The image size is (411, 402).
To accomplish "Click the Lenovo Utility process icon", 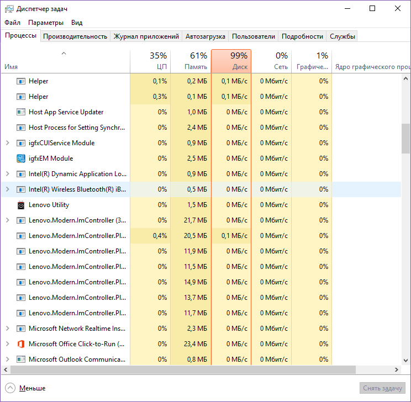I will [x=21, y=205].
